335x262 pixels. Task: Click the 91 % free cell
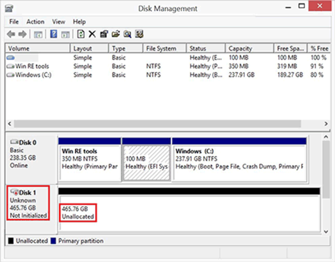[x=317, y=66]
